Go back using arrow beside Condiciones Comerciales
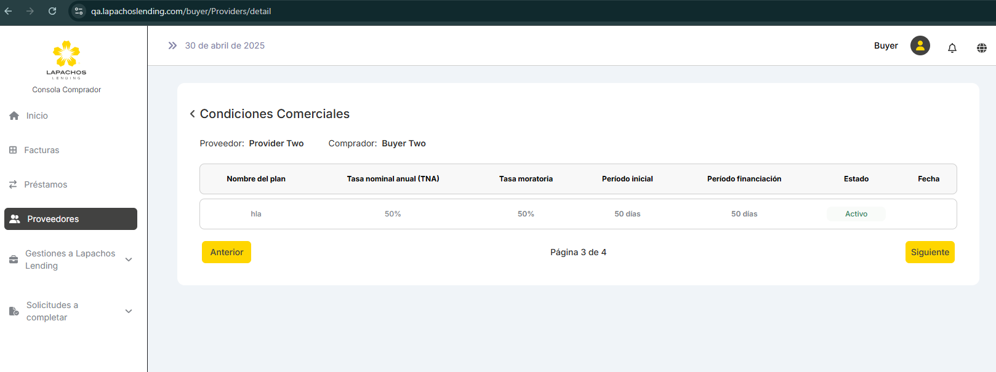Viewport: 996px width, 372px height. pyautogui.click(x=193, y=114)
